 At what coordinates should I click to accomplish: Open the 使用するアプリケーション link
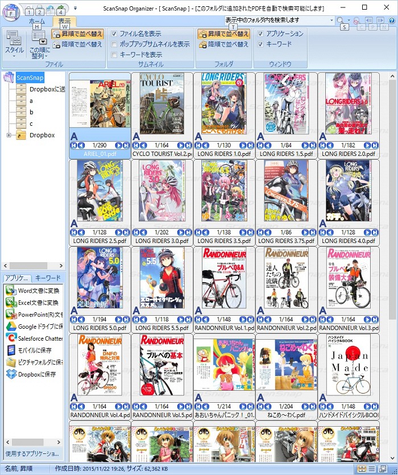tap(32, 453)
